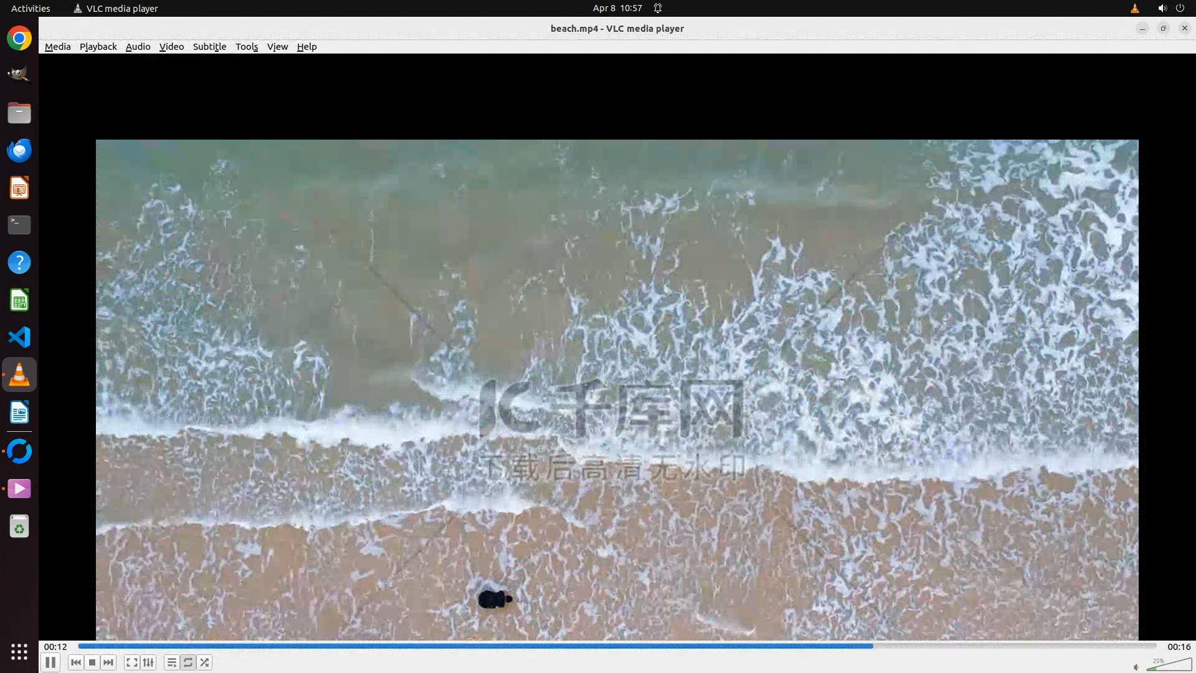Expand the Audio menu
Image resolution: width=1196 pixels, height=673 pixels.
(138, 47)
